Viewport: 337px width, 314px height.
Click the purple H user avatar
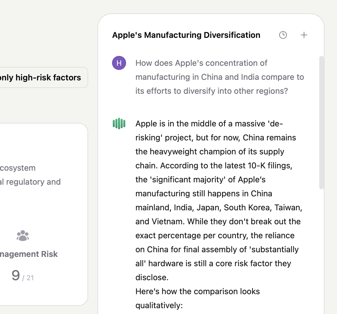(x=119, y=63)
